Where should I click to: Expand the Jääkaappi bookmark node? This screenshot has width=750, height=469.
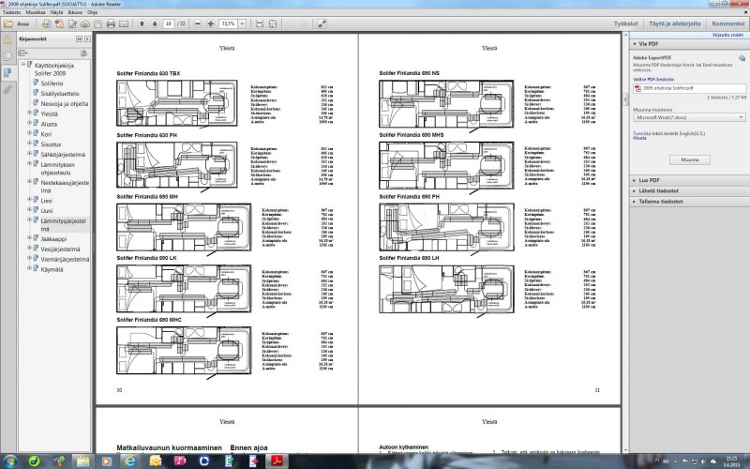(31, 238)
